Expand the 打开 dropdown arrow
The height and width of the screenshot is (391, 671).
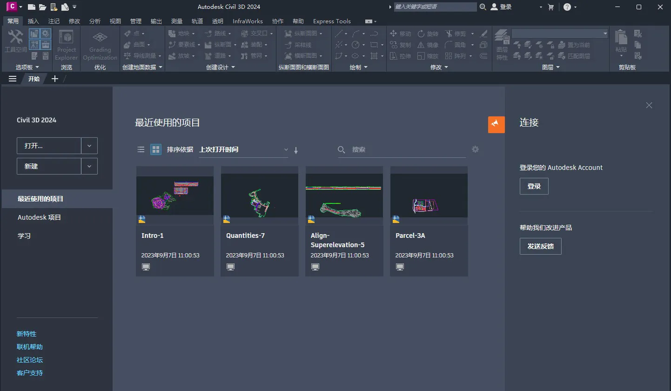[89, 146]
